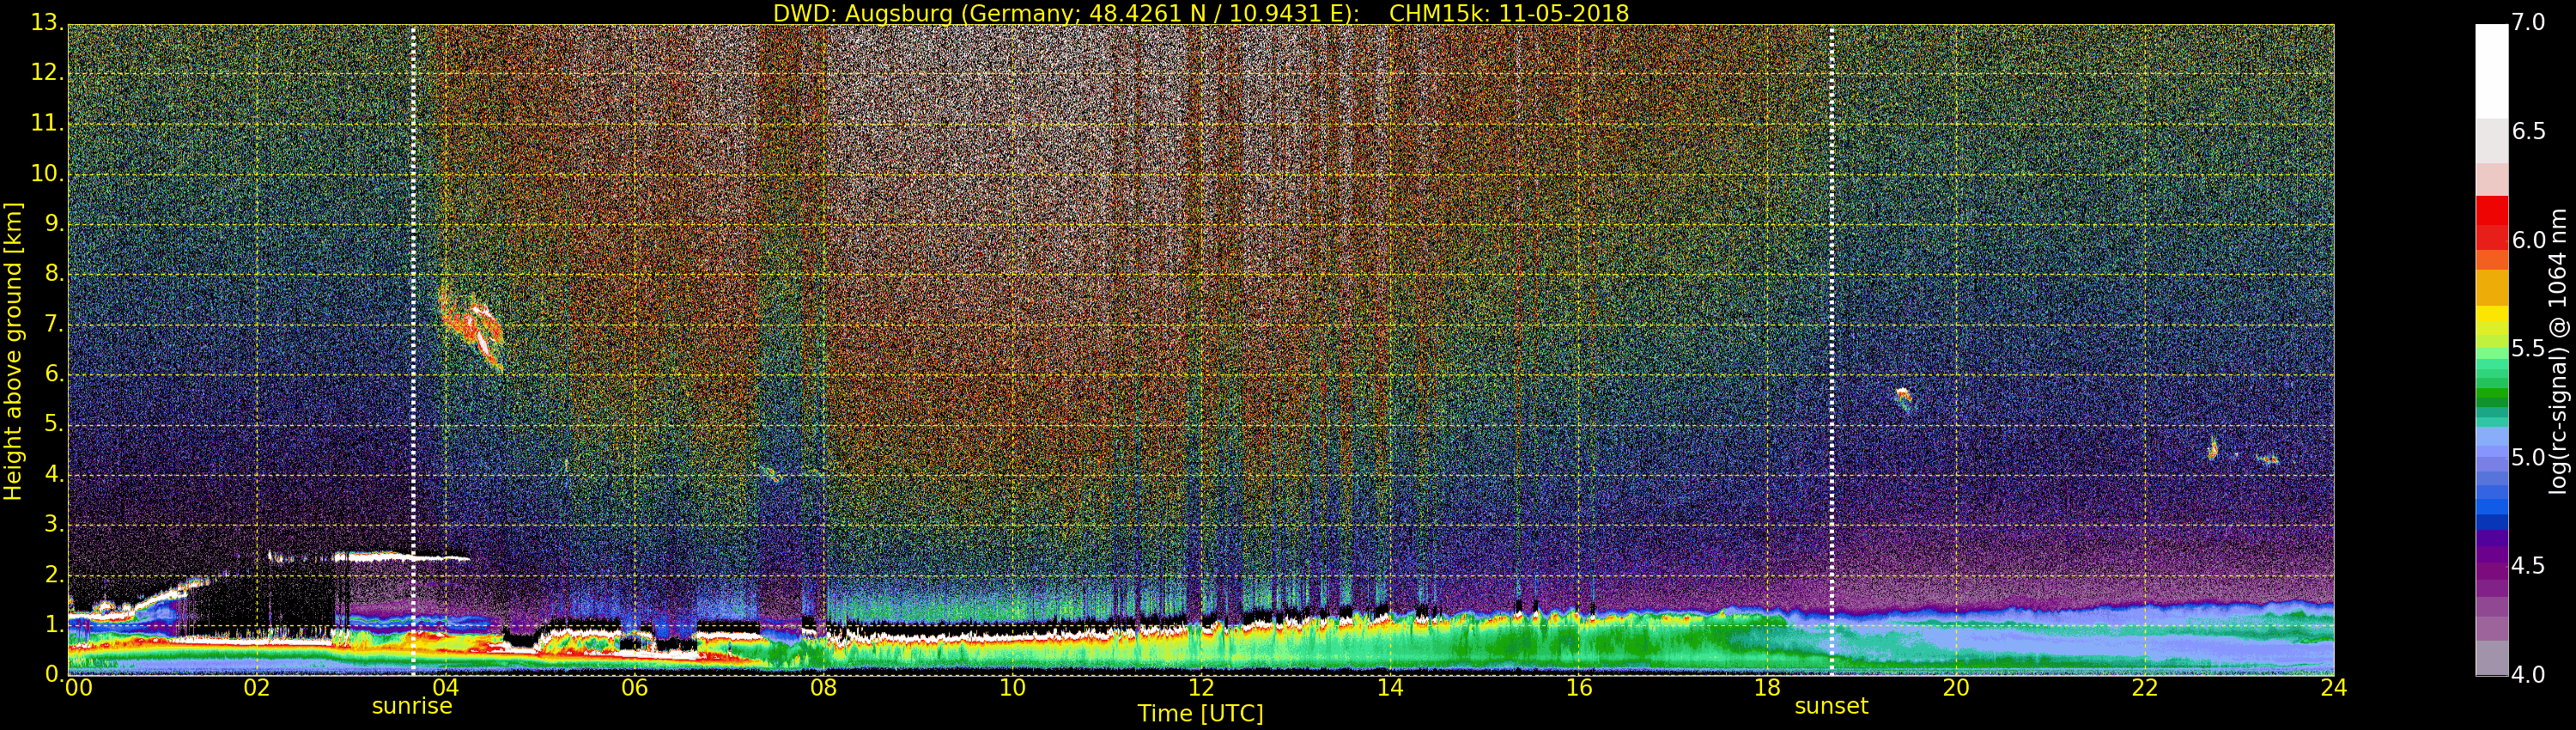Click the height tick label 13
Viewport: 2576px width, 730px height.
click(x=46, y=23)
